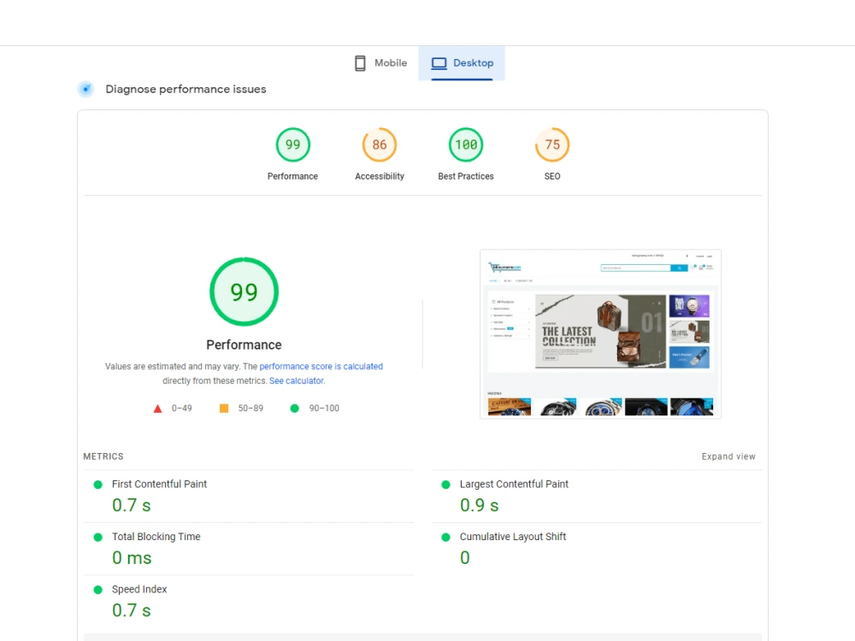Image resolution: width=855 pixels, height=641 pixels.
Task: Click the mobile phone icon
Action: click(x=360, y=63)
